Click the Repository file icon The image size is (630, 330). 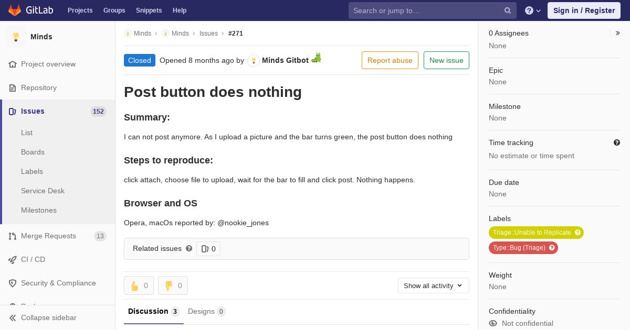(13, 87)
